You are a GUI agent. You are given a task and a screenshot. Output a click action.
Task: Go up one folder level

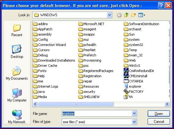coord(126,15)
